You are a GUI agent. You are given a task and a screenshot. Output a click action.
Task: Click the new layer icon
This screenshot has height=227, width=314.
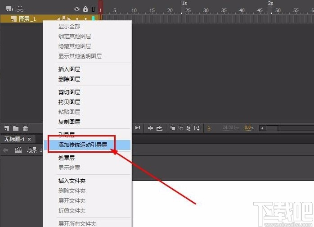coord(7,128)
